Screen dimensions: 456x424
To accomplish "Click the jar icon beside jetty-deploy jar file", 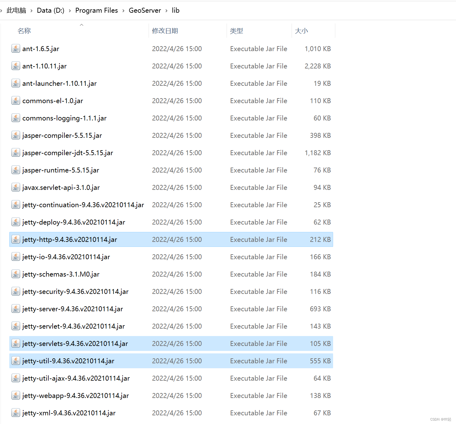I will [x=15, y=222].
